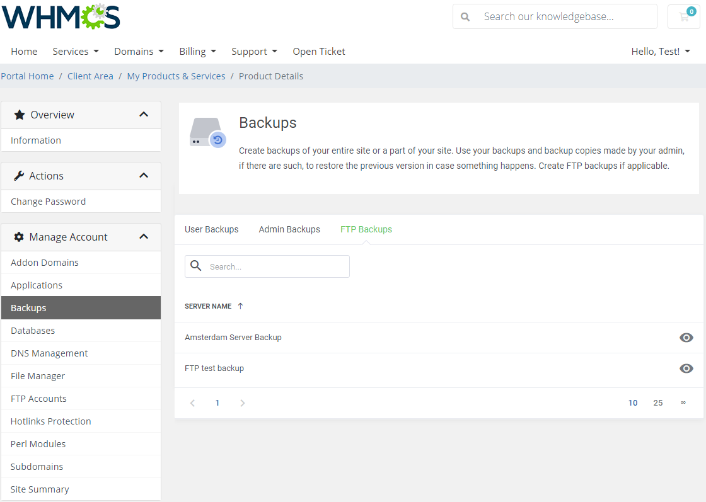Open File Manager in sidebar
Viewport: 706px width, 502px height.
coord(81,376)
